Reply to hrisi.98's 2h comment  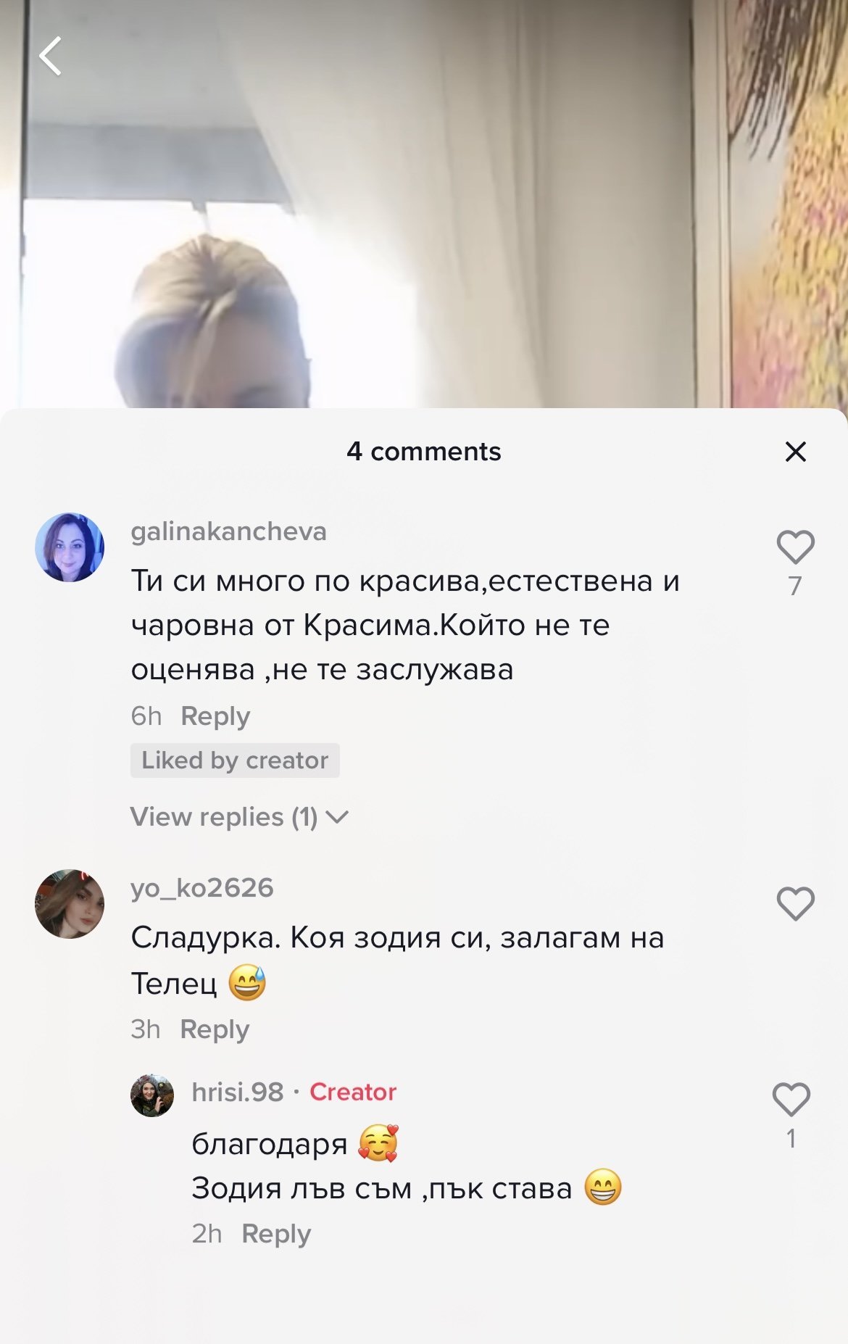pos(276,1234)
